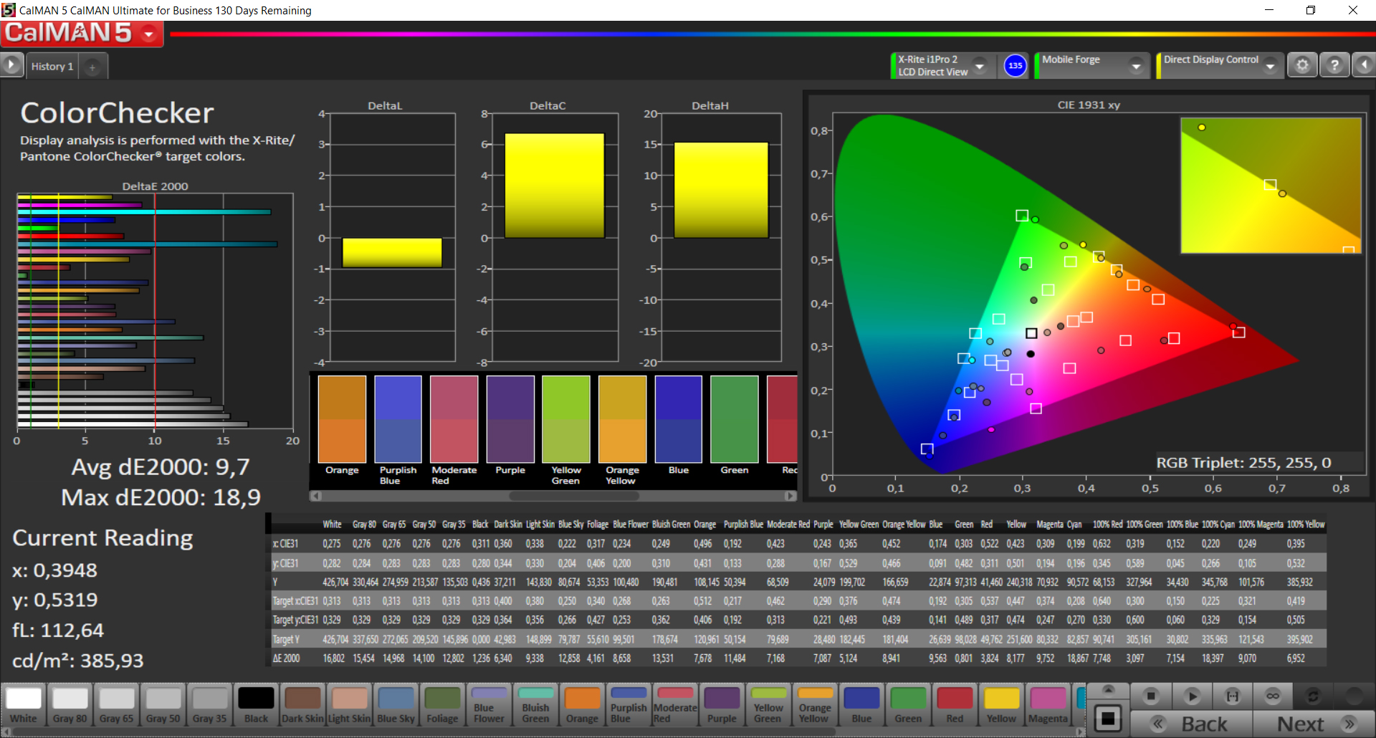The image size is (1376, 738).
Task: Click the blue 135 meter status indicator
Action: [x=1015, y=66]
